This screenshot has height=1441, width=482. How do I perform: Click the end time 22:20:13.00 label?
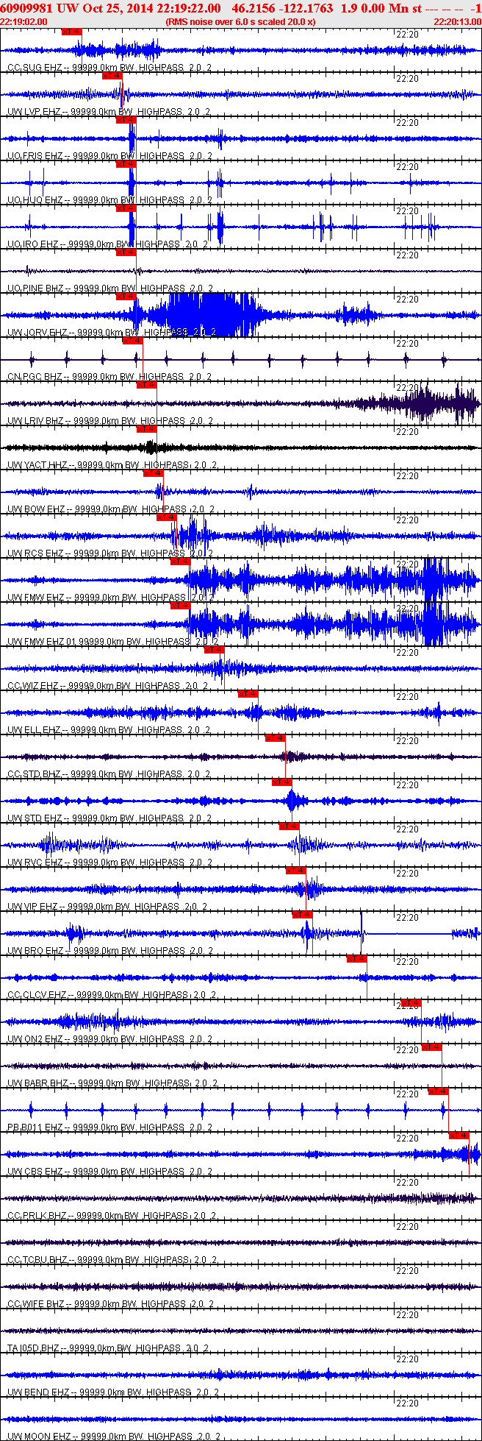pos(458,22)
